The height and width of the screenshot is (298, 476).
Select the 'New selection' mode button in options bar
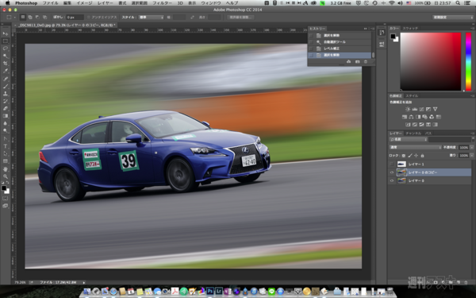pyautogui.click(x=23, y=17)
